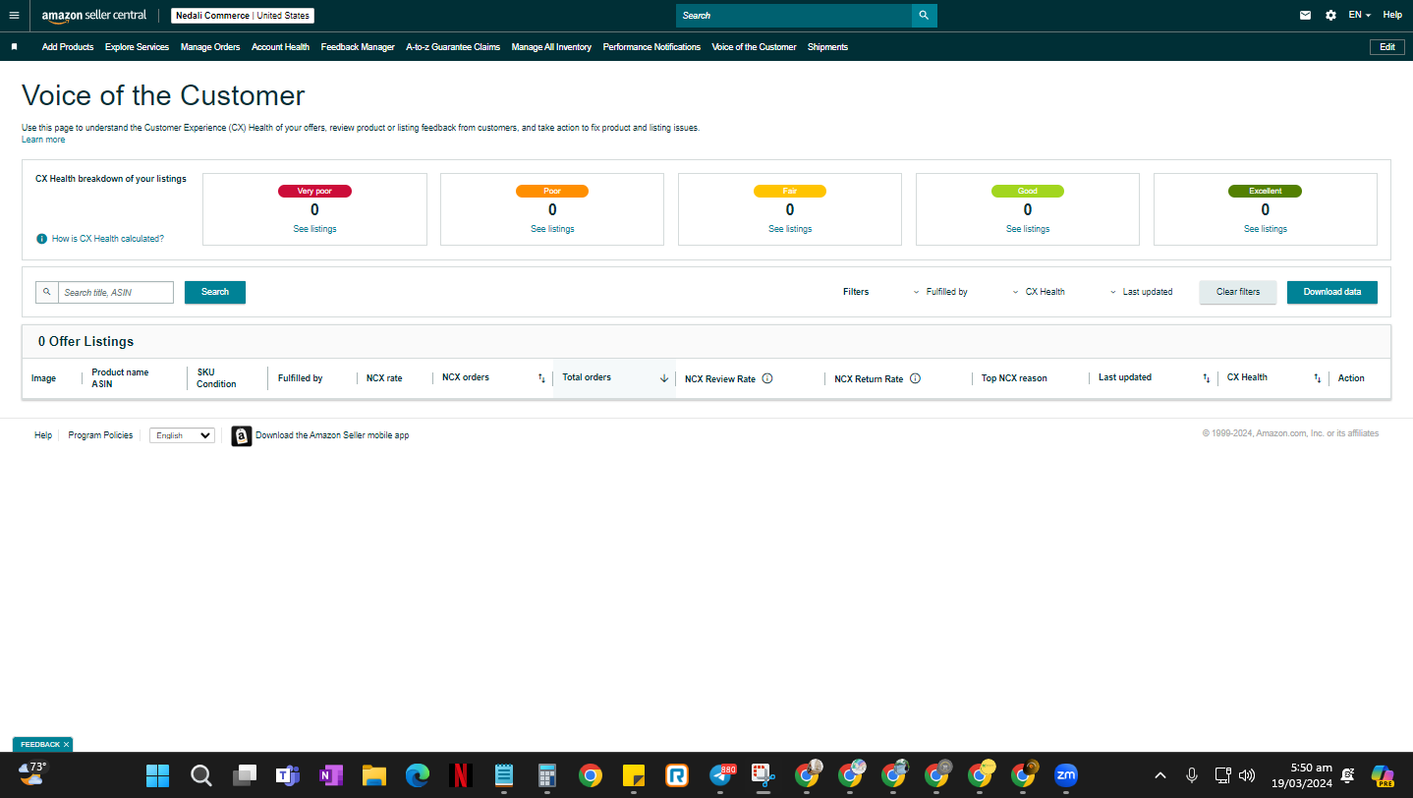
Task: Open Feedback Manager
Action: [358, 47]
